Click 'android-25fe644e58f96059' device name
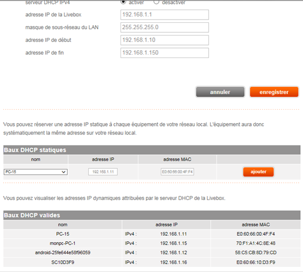303x272 pixels. tap(62, 252)
